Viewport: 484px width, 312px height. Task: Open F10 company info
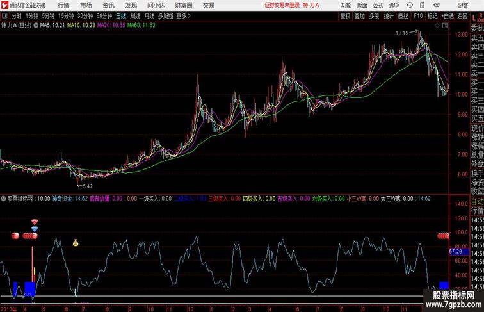click(418, 16)
